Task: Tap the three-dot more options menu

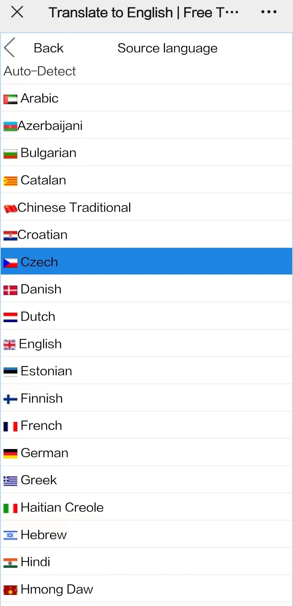Action: [269, 12]
